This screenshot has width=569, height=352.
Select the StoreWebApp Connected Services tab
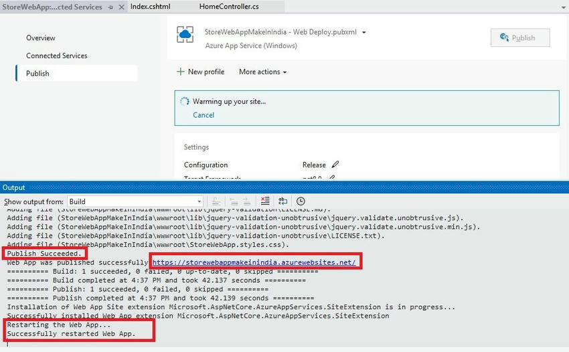pyautogui.click(x=52, y=7)
